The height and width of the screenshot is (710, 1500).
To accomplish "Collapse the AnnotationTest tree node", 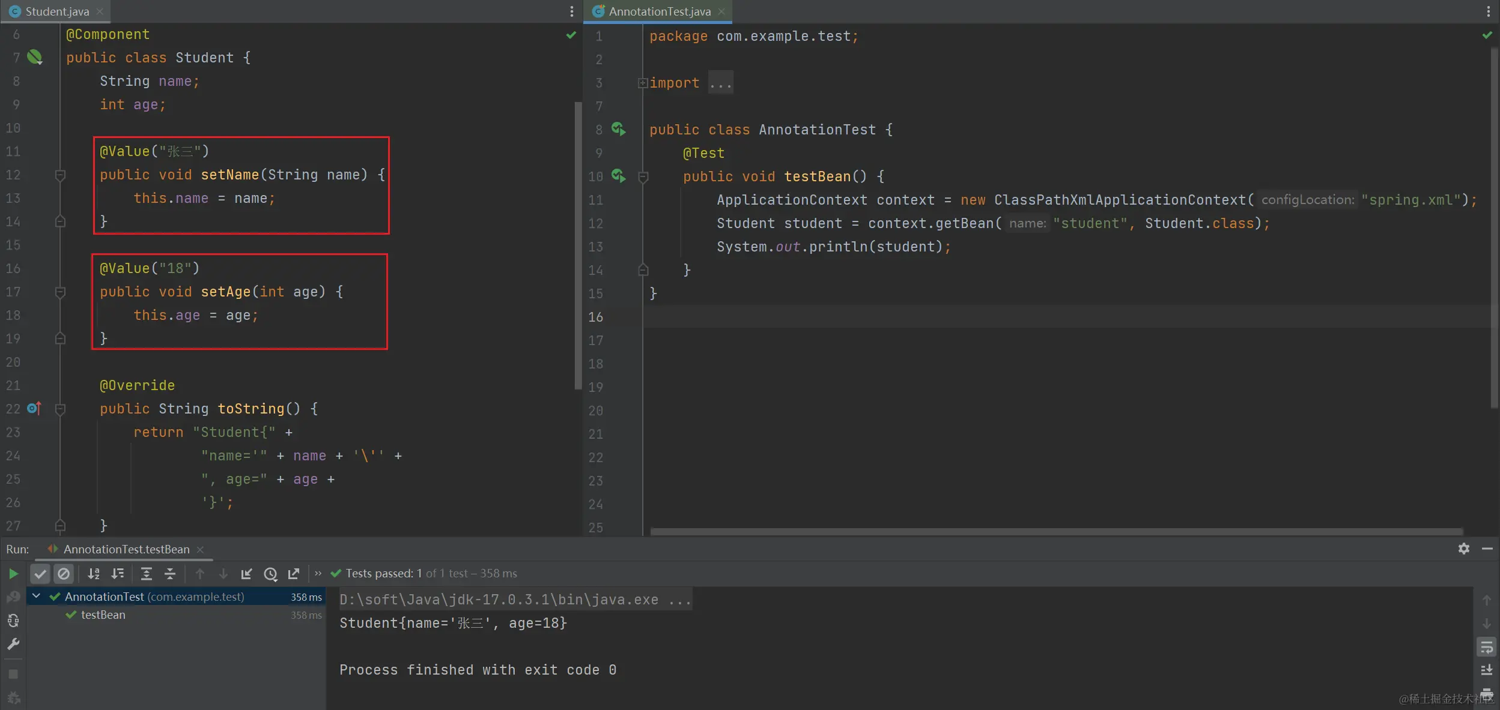I will coord(37,596).
